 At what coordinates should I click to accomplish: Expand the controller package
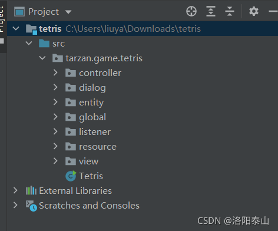55,72
